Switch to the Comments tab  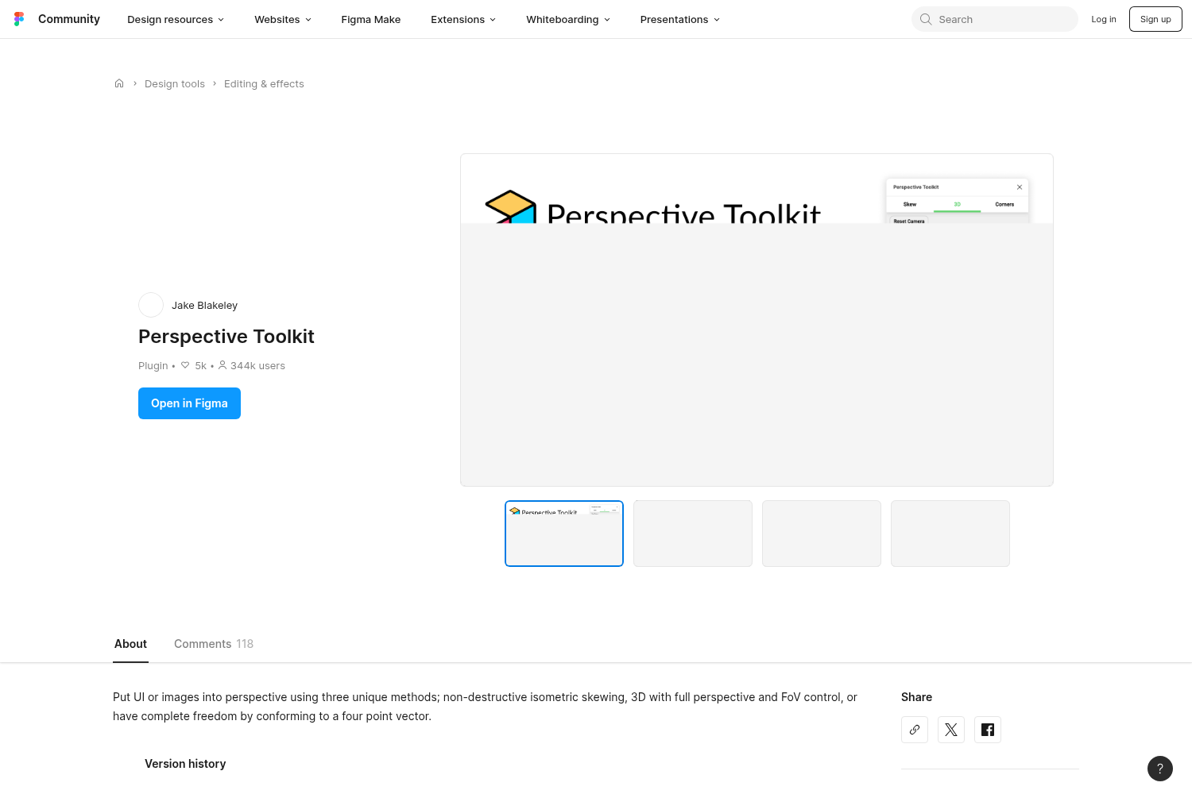(x=214, y=644)
